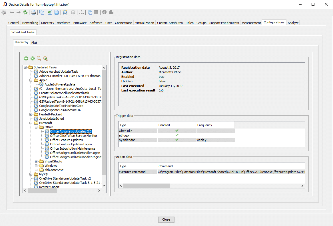
Task: Collapse the Microsoft folder in tree
Action: (31, 123)
